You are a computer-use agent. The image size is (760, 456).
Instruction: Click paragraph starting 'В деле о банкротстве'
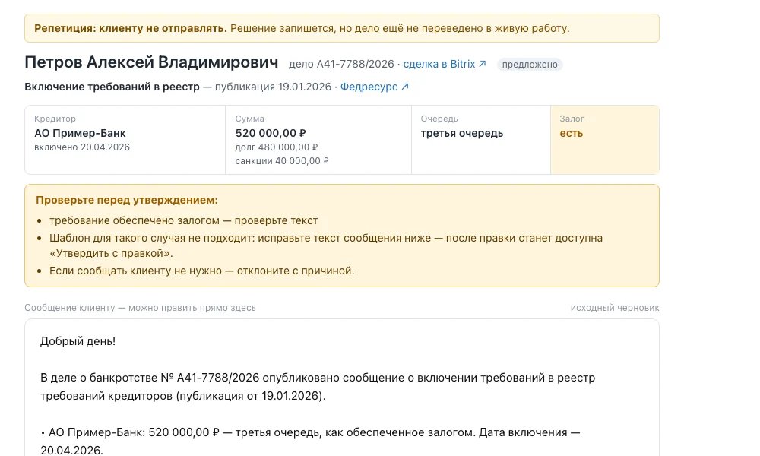[318, 387]
